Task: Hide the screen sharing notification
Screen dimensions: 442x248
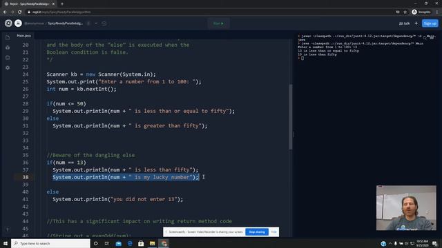Action: (x=273, y=232)
